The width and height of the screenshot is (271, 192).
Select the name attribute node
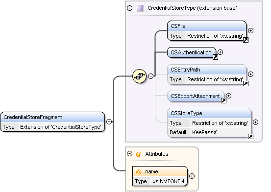[x=160, y=176]
